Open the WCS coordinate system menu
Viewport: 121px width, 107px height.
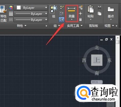(97, 82)
